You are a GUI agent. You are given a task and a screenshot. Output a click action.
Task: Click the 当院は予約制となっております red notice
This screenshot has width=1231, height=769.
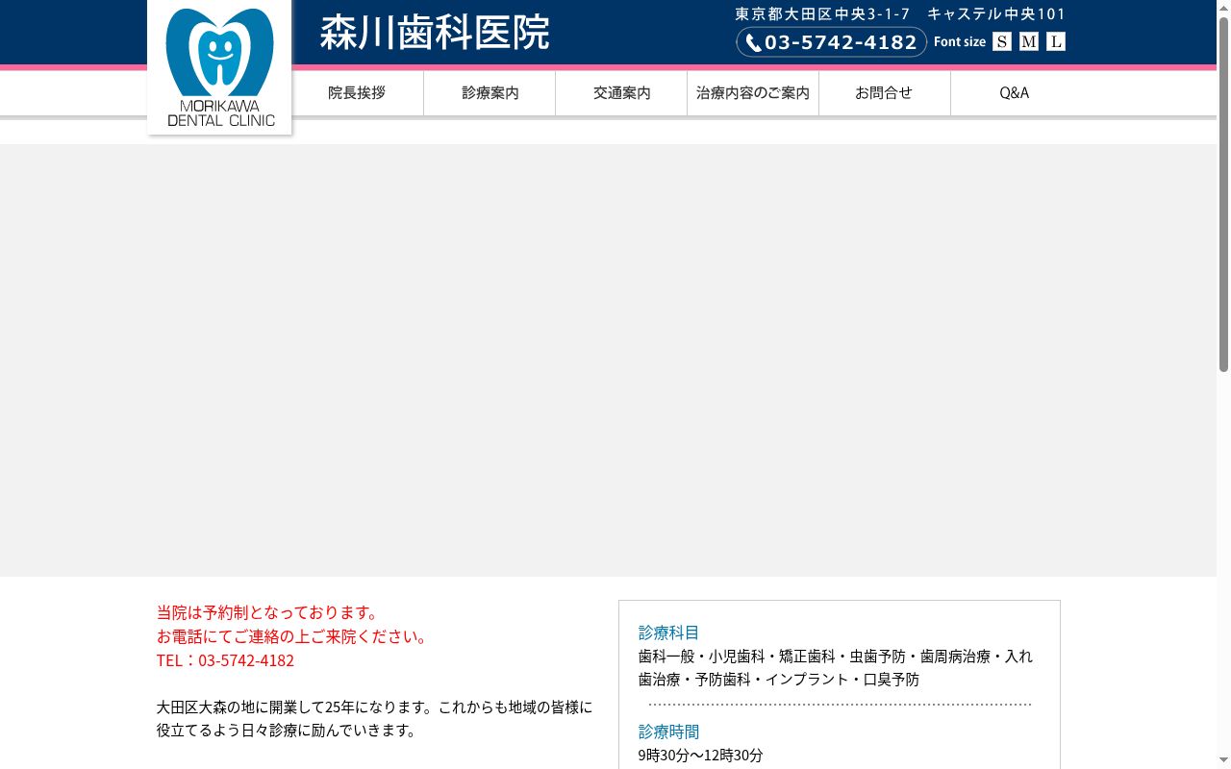coord(270,612)
